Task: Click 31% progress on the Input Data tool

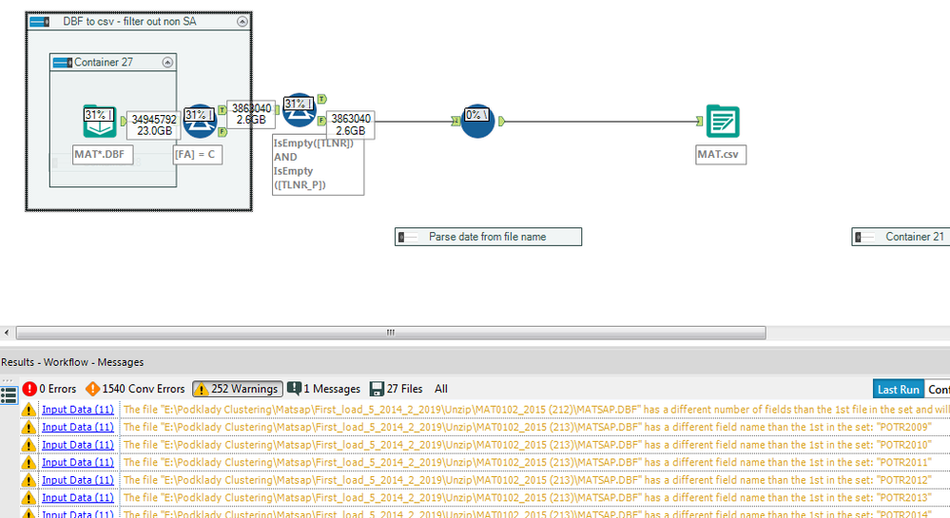Action: (99, 114)
